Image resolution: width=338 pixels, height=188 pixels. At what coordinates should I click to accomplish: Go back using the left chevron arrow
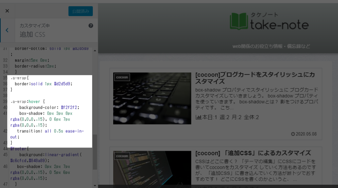(7, 30)
